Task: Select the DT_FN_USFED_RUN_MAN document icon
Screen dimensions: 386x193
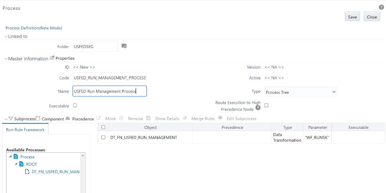Action: tap(27, 171)
